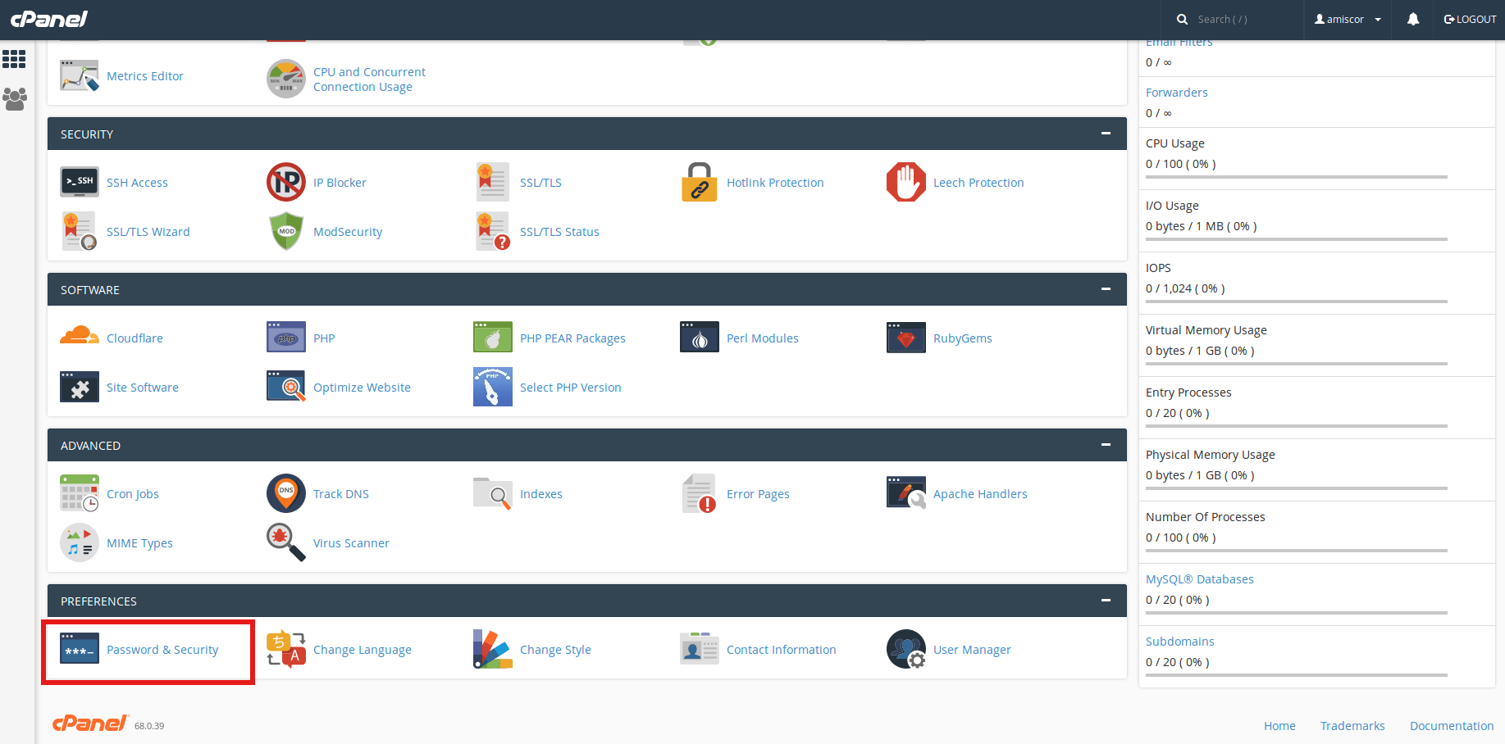Launch the Virus Scanner

(351, 542)
